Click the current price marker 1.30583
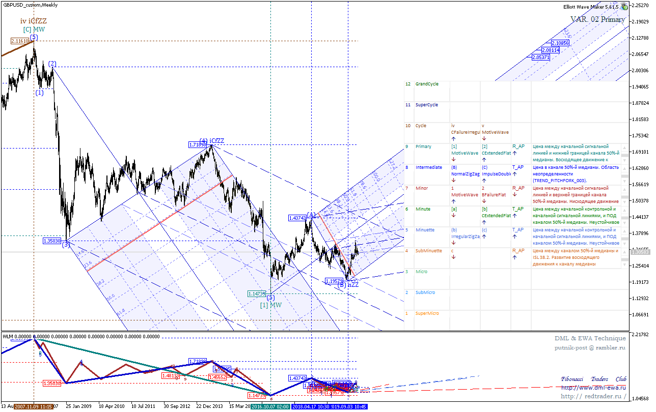Viewport: 656px width, 412px height. pyautogui.click(x=640, y=252)
